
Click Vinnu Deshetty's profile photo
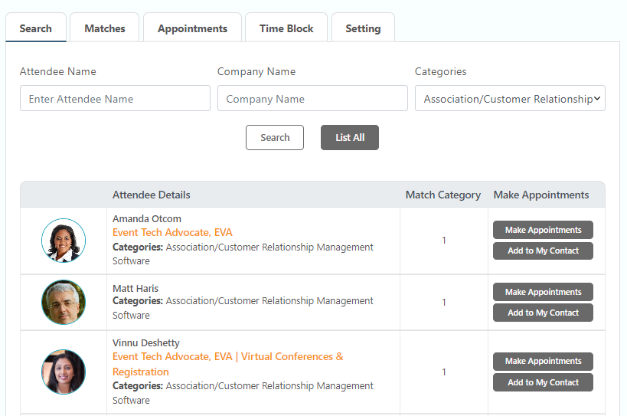point(64,372)
